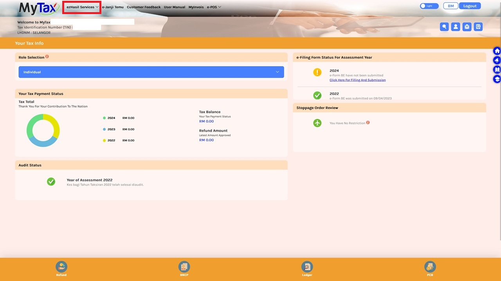Click the No Restriction info icon
Viewport: 501px width, 281px height.
[x=368, y=123]
